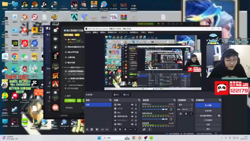Add a new scene with the Scenes plus icon

[x=87, y=129]
